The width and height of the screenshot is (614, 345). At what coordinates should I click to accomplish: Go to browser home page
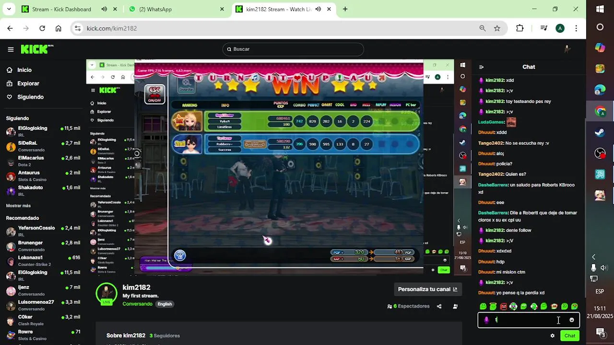59,28
